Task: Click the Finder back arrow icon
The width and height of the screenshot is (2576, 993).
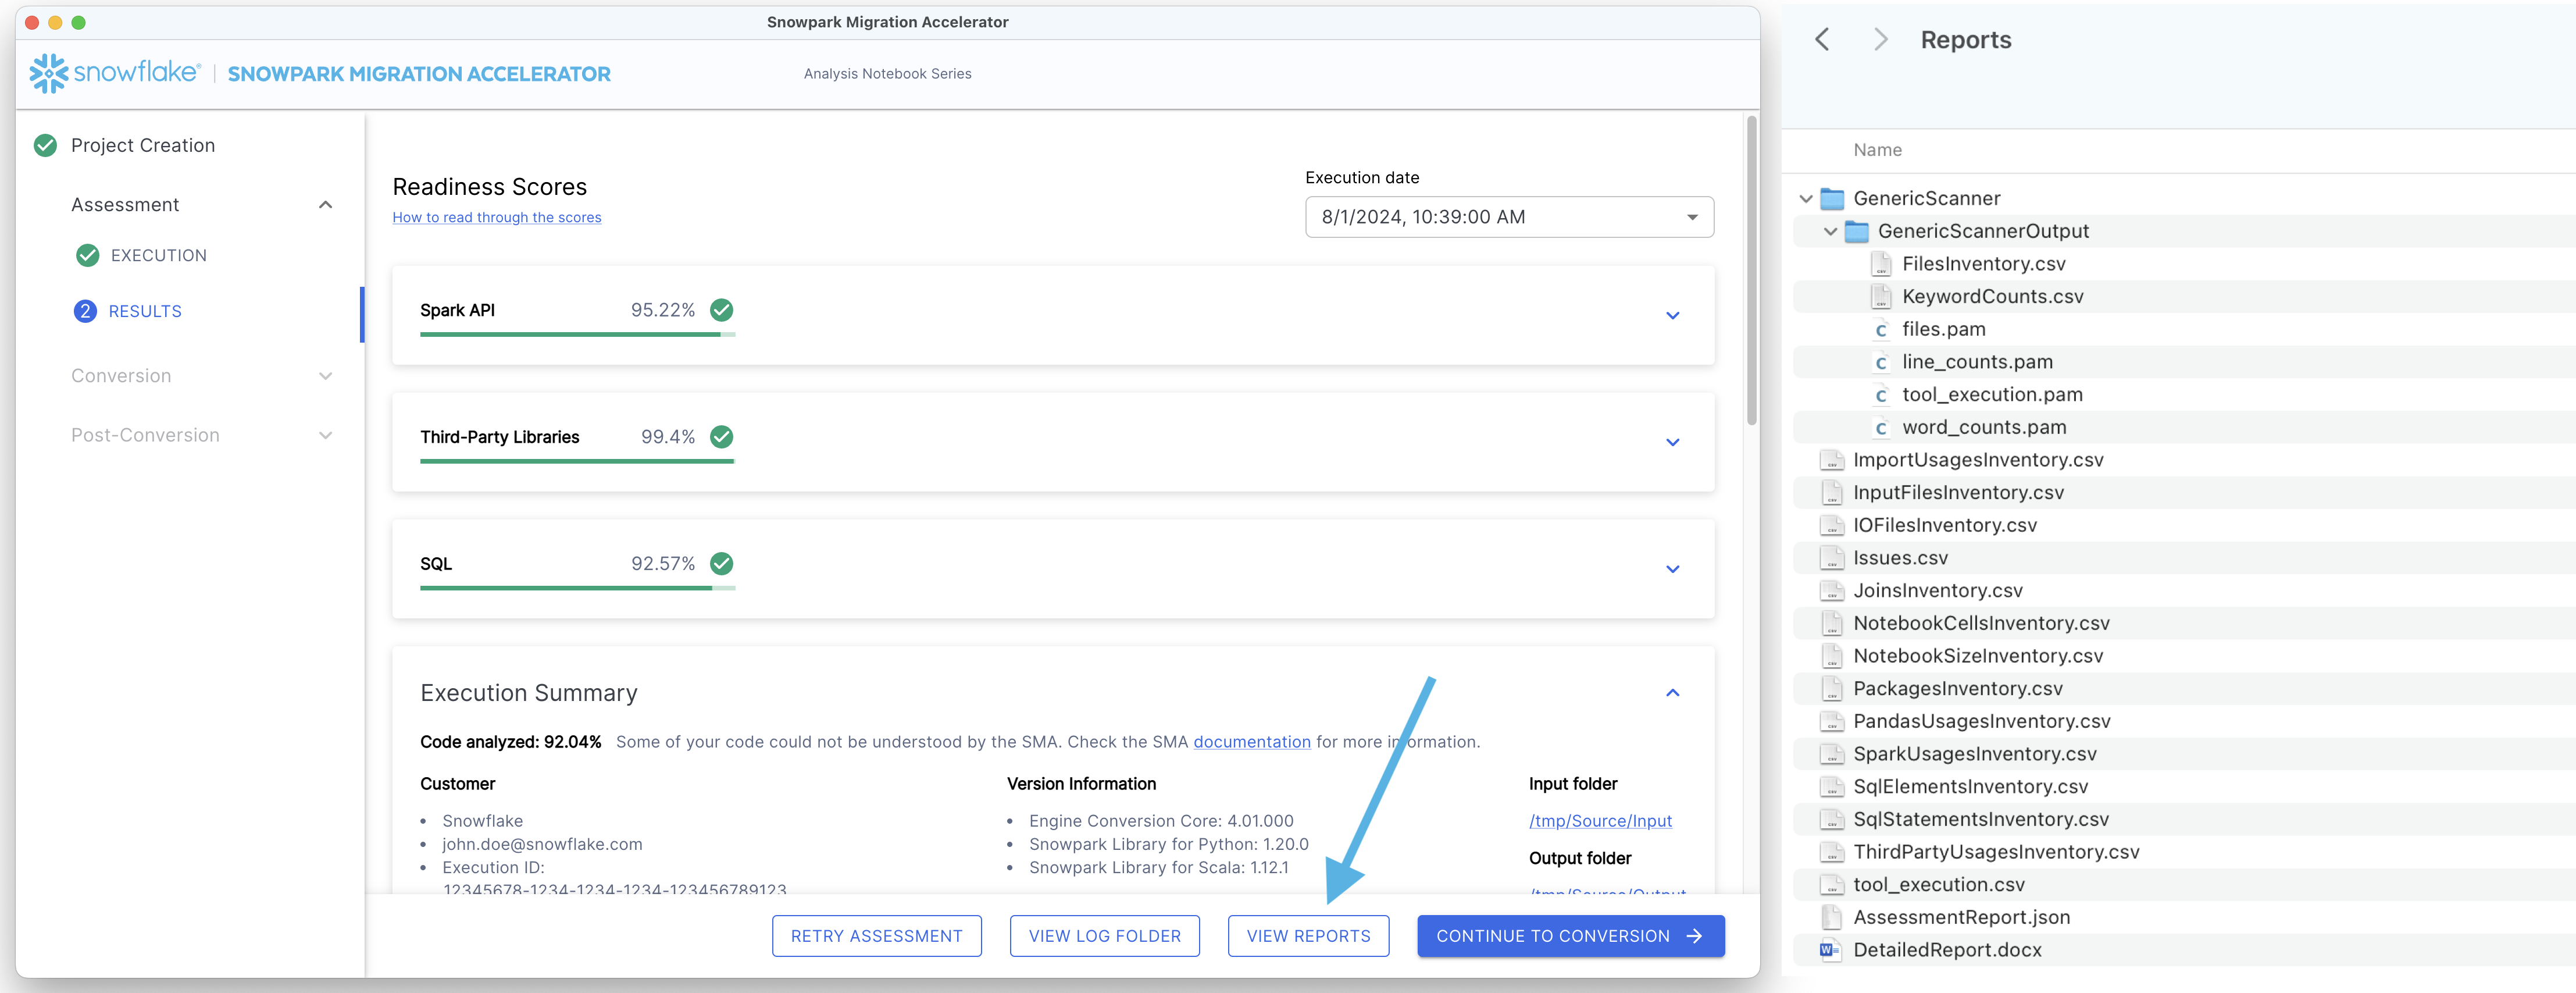Action: [1822, 40]
